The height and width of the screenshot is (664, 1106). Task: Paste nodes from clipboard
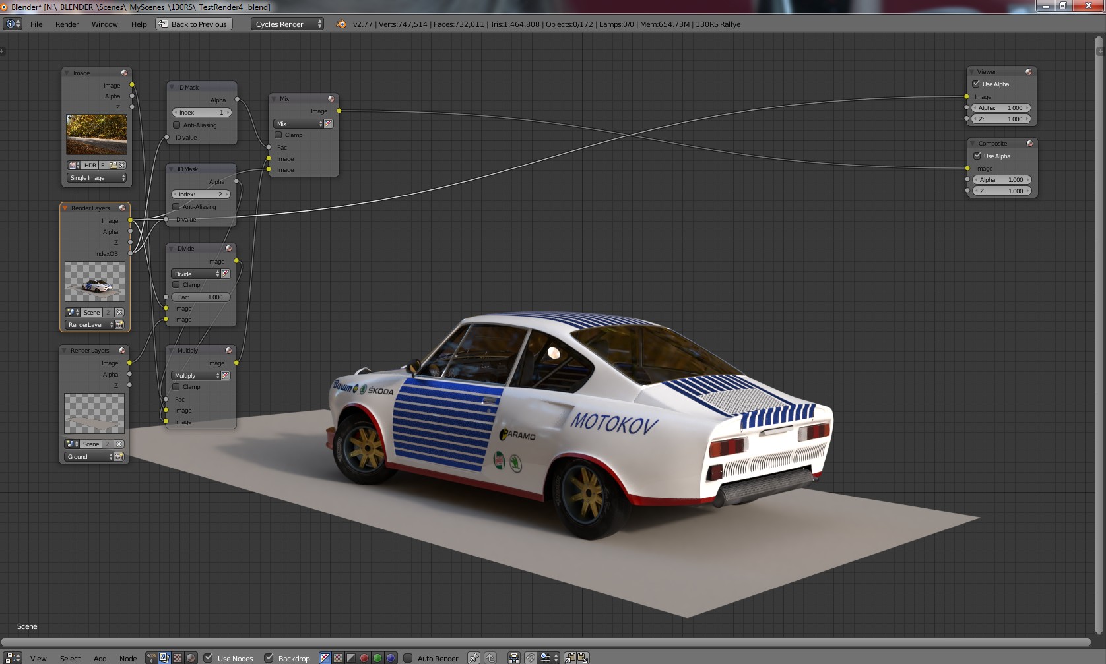coord(583,657)
